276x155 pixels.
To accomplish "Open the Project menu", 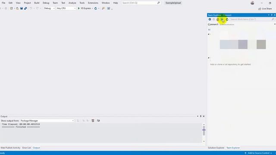I will (27, 3).
